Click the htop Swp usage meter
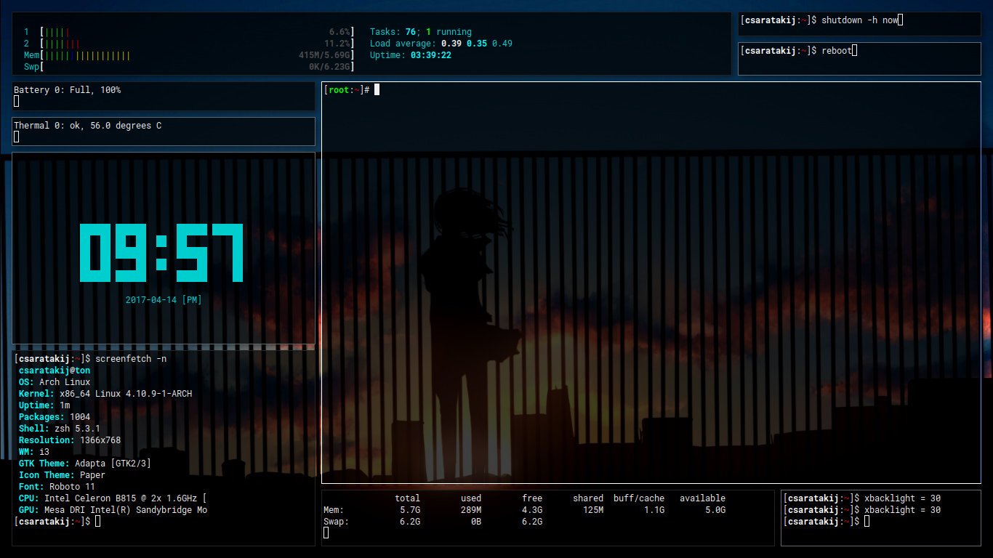 click(196, 67)
